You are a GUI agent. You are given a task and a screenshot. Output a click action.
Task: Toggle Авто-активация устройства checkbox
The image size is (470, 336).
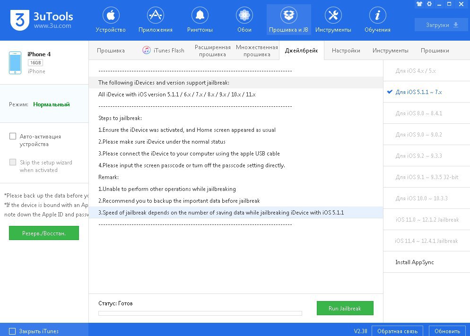(x=13, y=136)
